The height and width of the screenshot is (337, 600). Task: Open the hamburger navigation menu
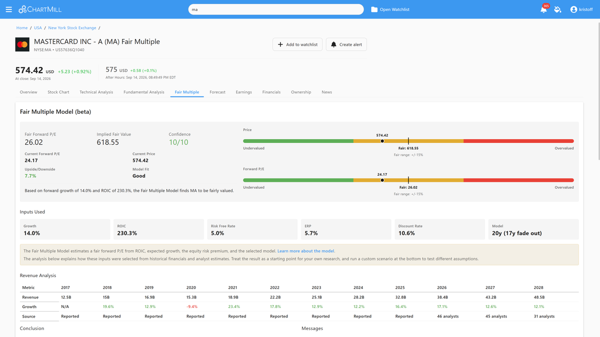[8, 9]
